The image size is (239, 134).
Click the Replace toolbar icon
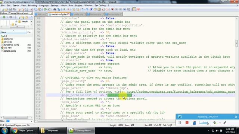(x=59, y=9)
